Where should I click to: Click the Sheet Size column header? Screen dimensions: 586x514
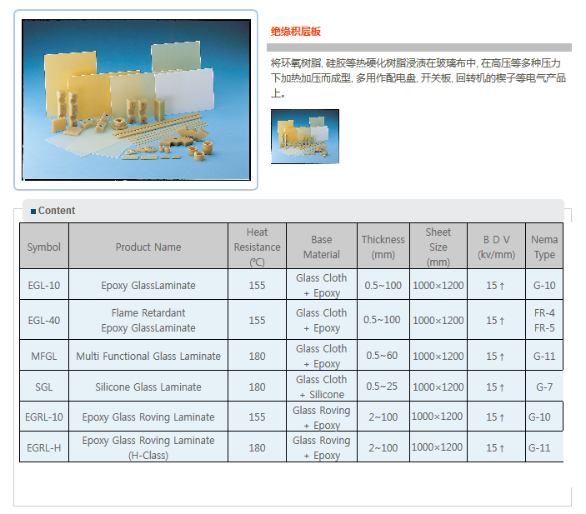click(438, 247)
